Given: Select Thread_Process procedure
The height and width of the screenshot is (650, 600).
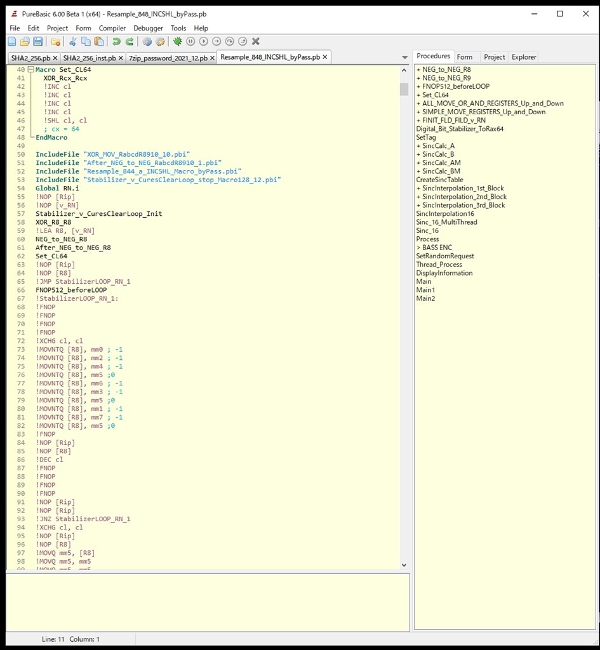Looking at the screenshot, I should pos(439,265).
